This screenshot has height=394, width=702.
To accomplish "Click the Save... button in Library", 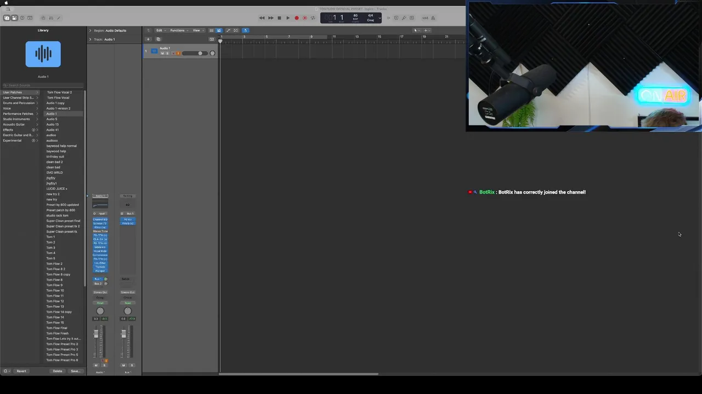I will (75, 371).
